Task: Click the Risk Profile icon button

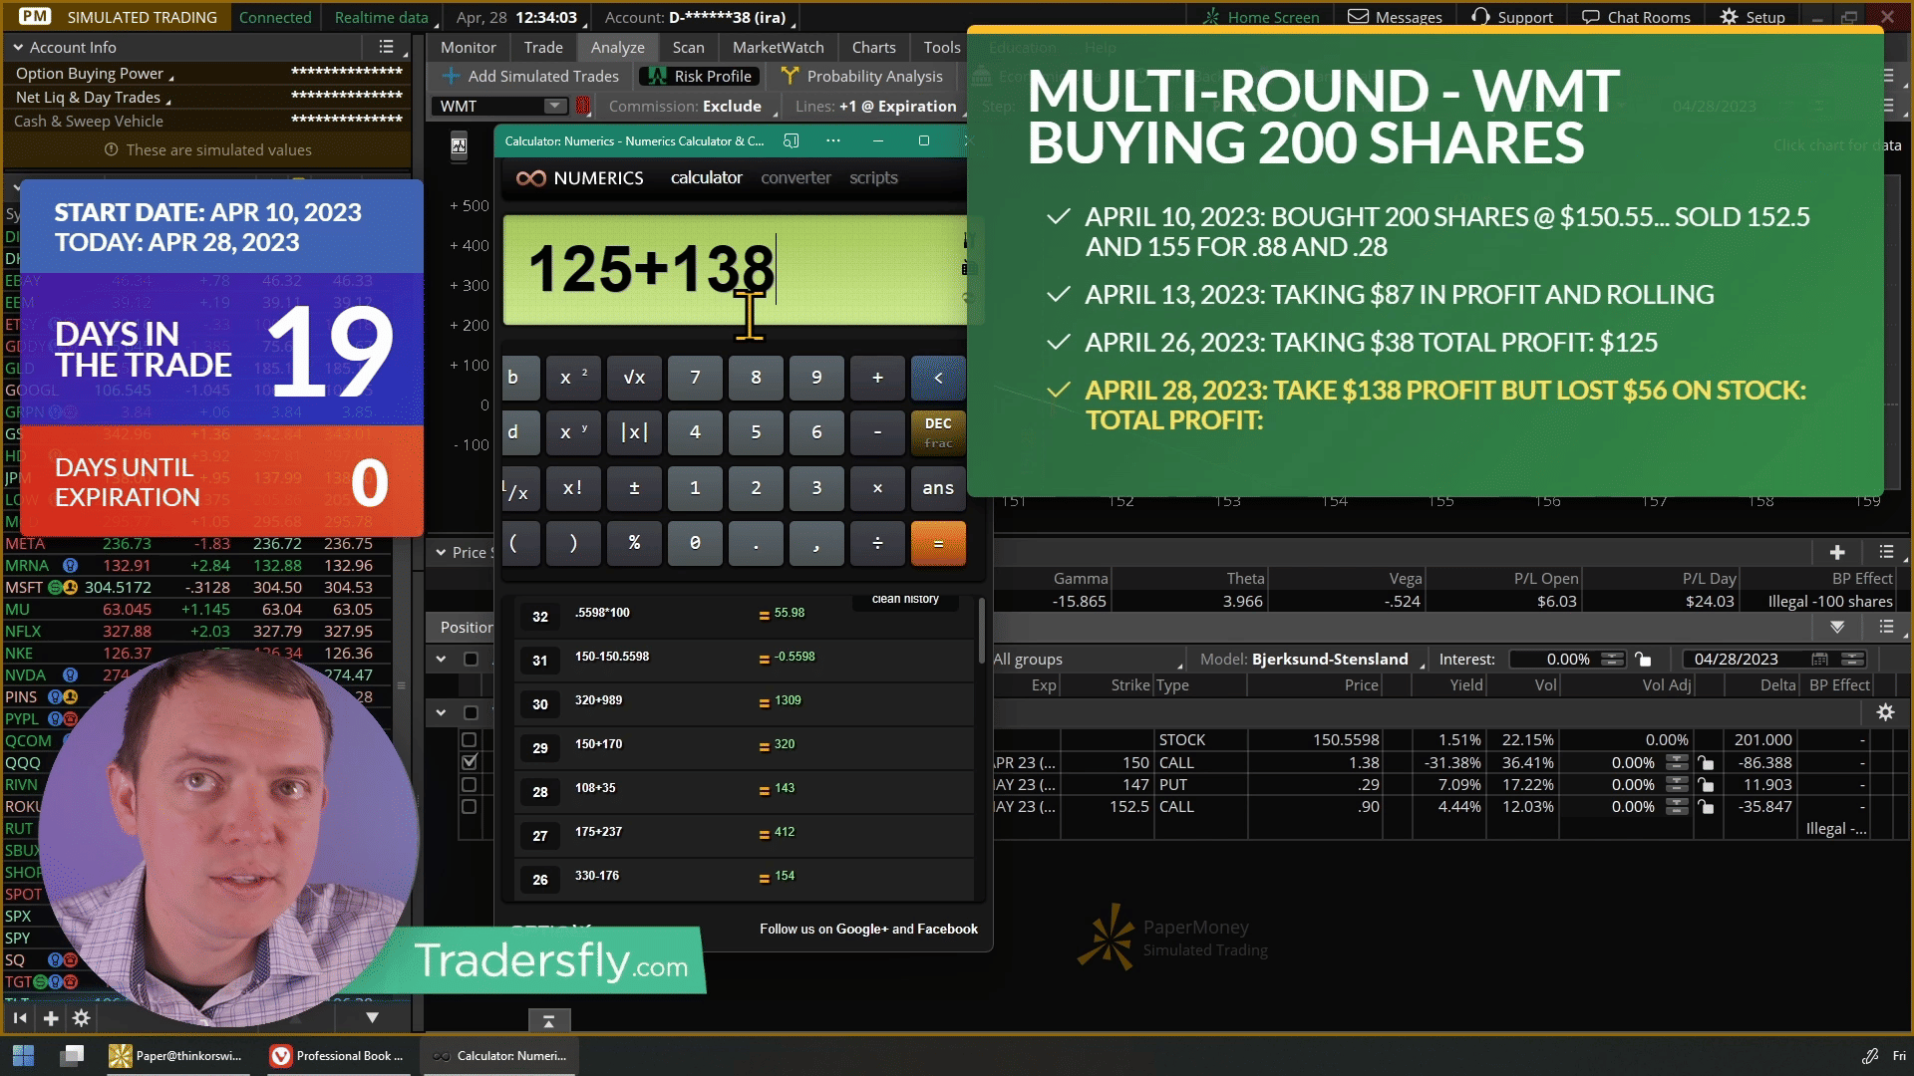Action: (698, 76)
